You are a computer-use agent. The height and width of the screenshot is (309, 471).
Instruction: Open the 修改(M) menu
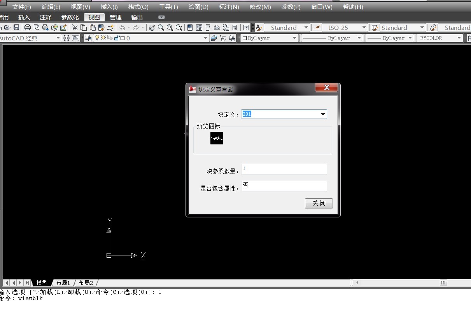pyautogui.click(x=260, y=7)
